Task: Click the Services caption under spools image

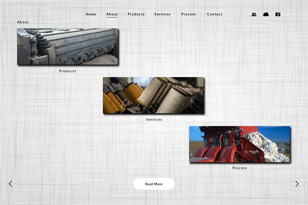Action: pos(154,119)
